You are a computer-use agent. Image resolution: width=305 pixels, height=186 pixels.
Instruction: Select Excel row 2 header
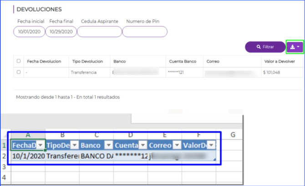4,156
